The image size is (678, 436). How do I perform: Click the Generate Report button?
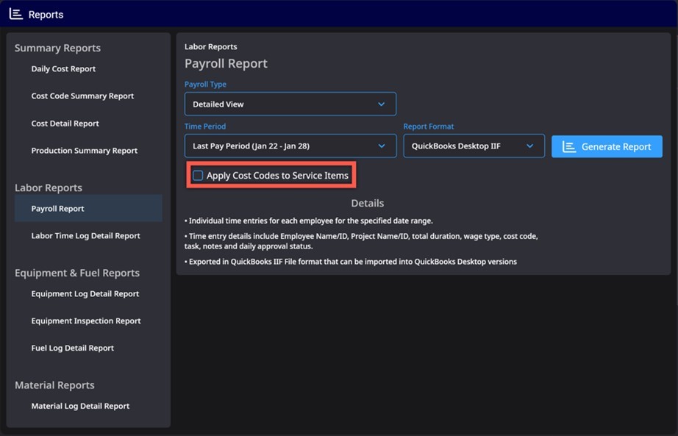pyautogui.click(x=607, y=146)
